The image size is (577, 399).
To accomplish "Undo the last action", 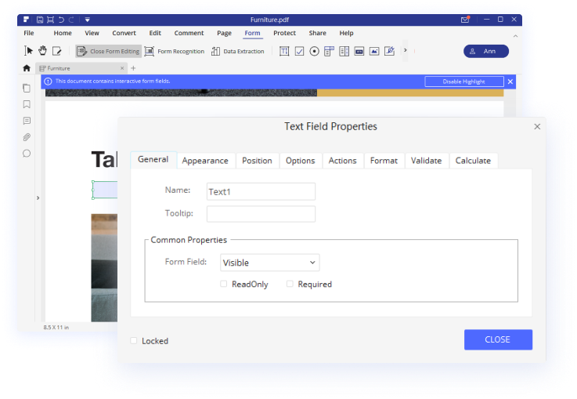I will pos(61,20).
